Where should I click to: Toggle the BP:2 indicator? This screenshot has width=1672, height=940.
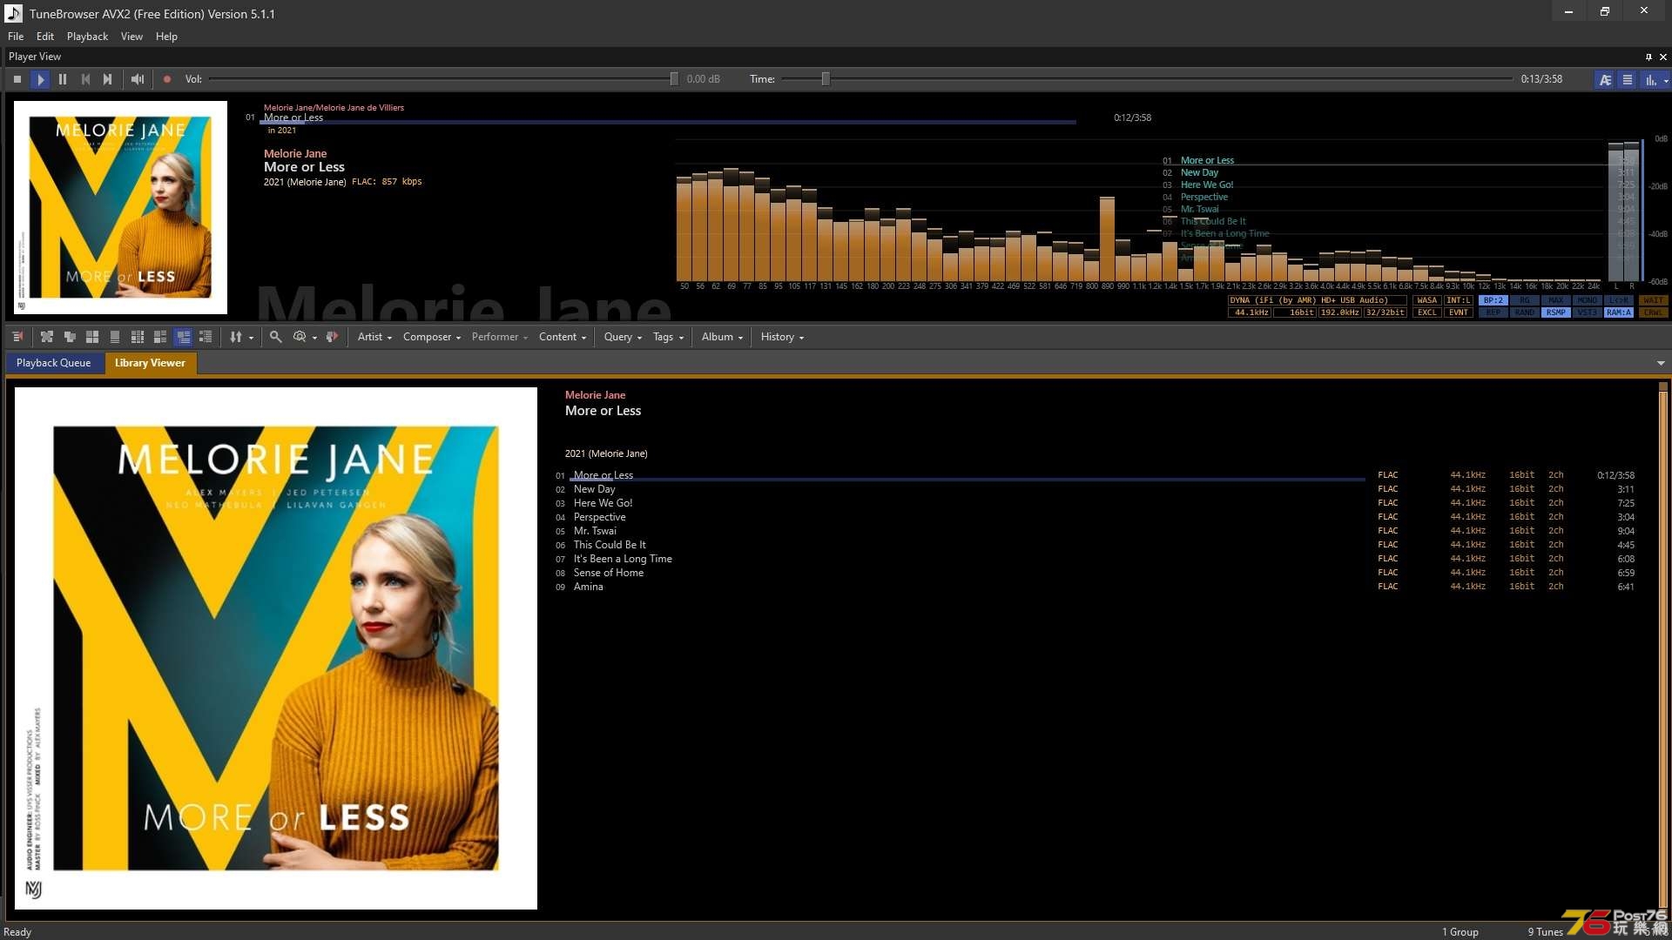1493,300
